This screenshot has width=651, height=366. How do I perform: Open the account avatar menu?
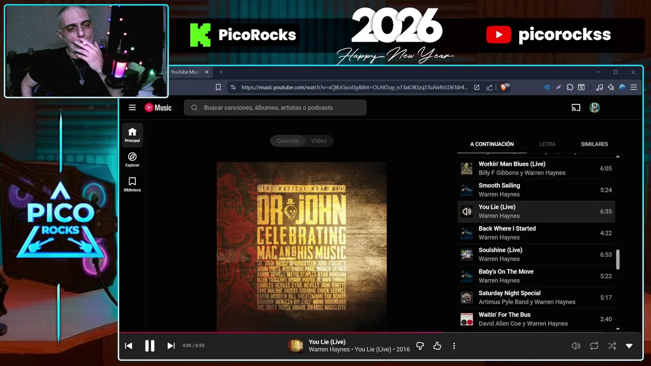595,108
